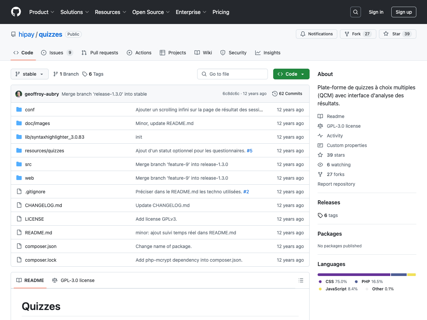The width and height of the screenshot is (427, 320).
Task: Click the .gitignore file icon
Action: click(19, 191)
